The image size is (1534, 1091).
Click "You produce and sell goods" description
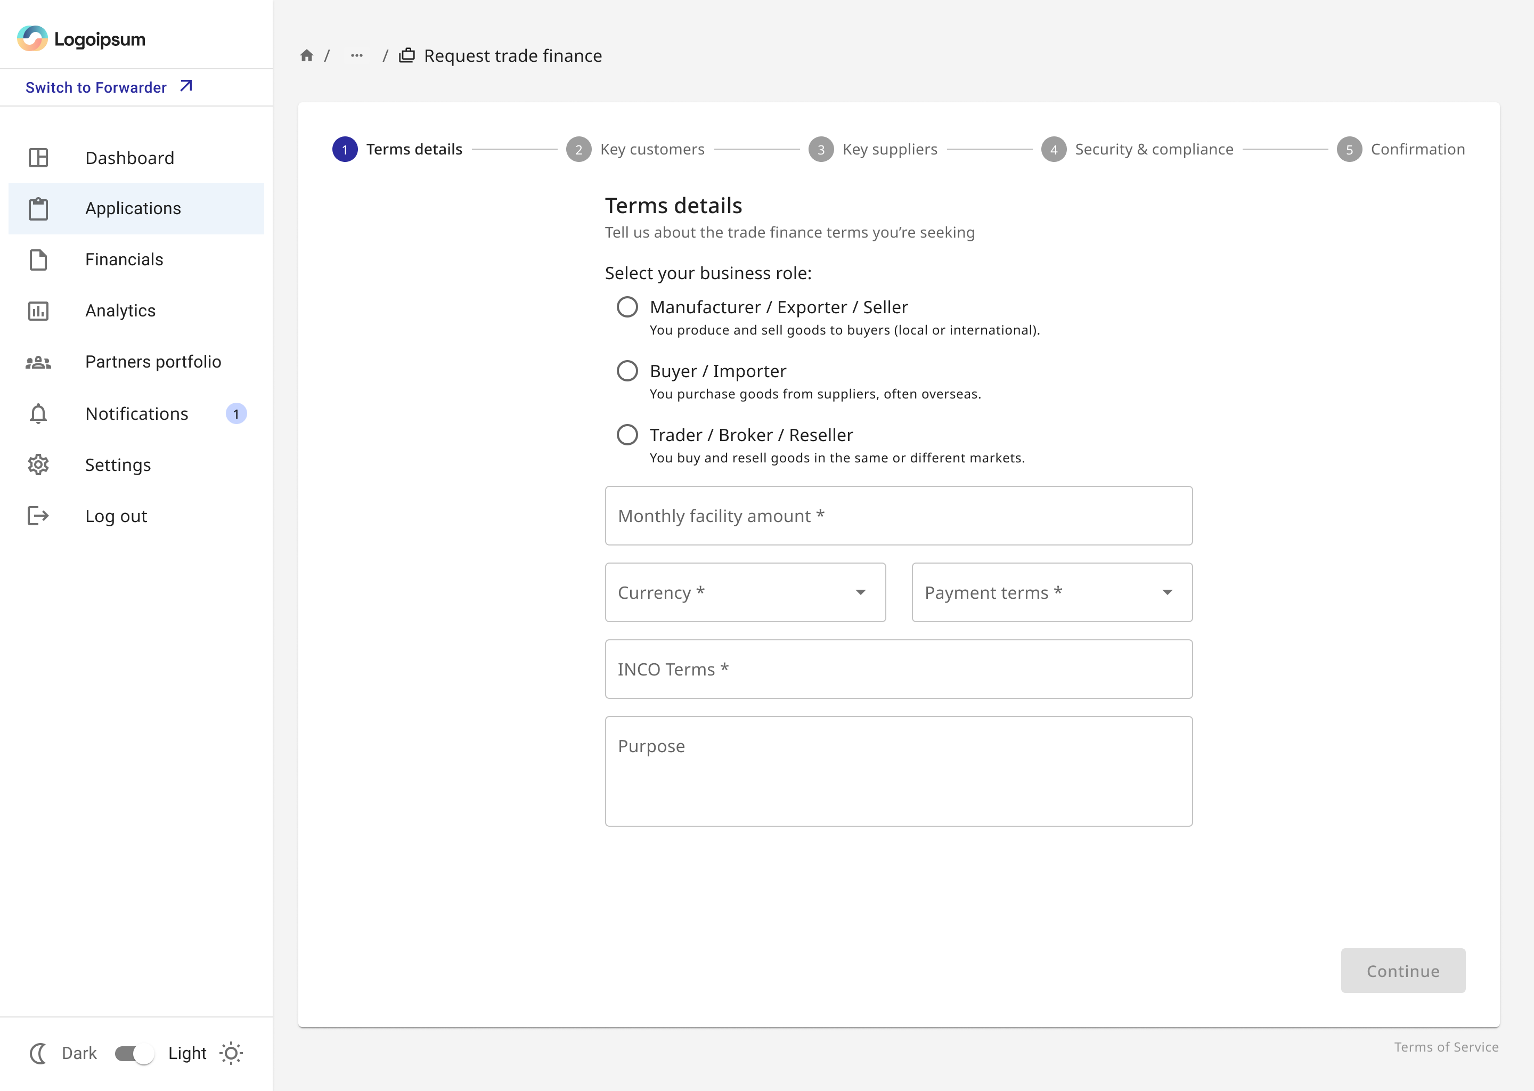(x=845, y=330)
